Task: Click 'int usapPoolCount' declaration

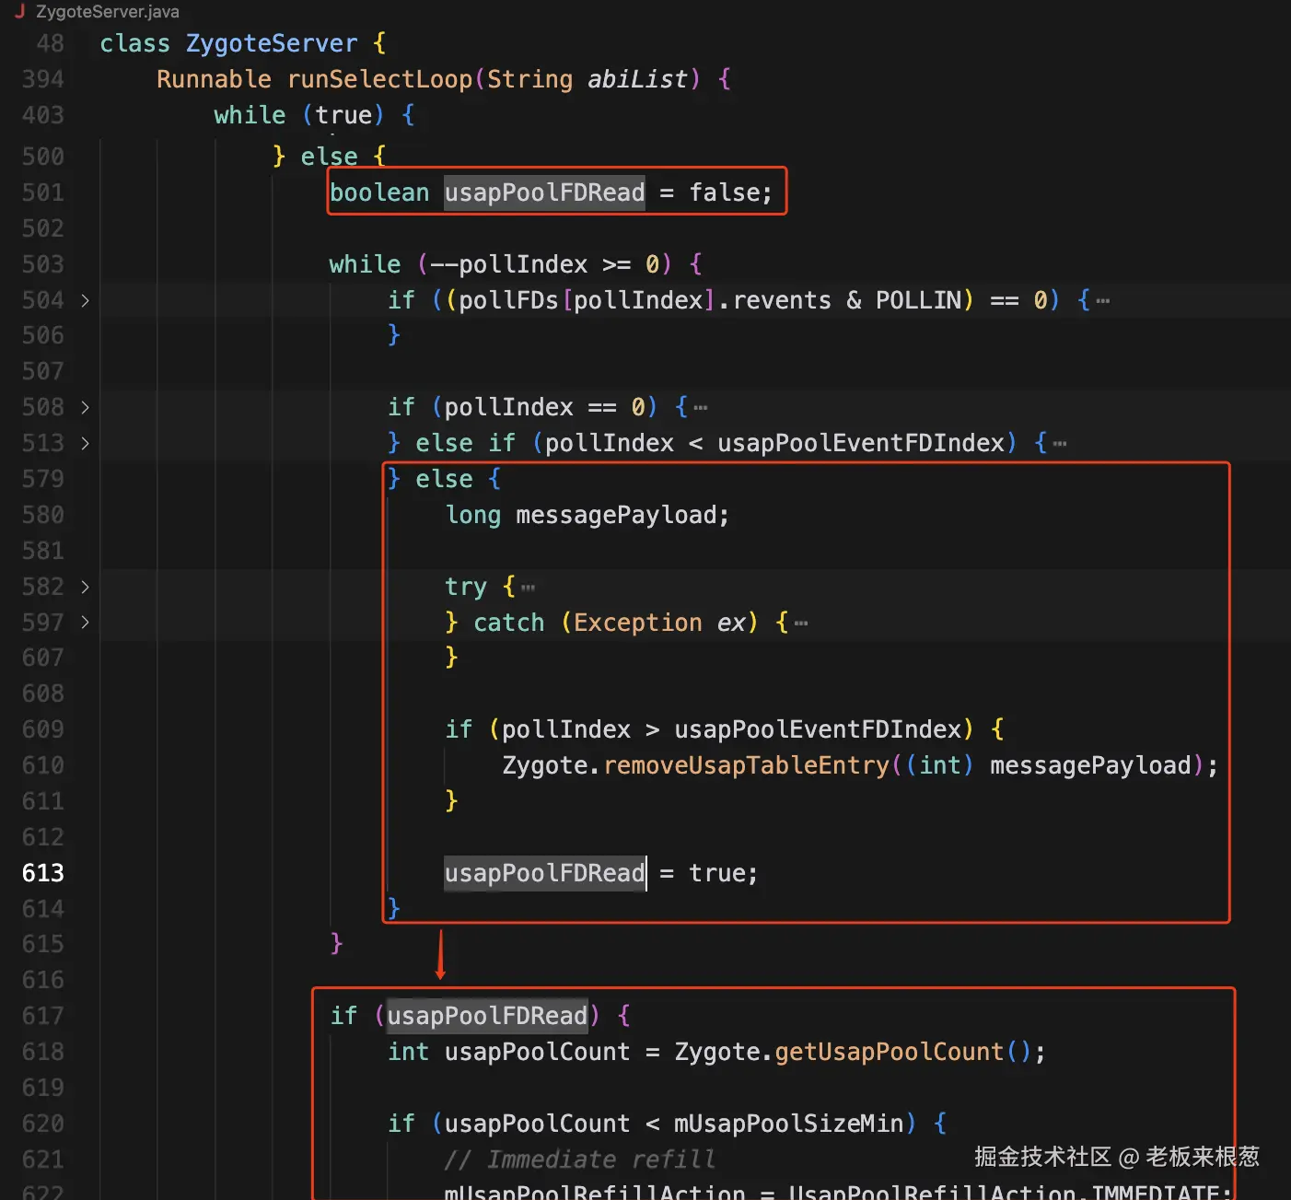Action: pos(509,1052)
